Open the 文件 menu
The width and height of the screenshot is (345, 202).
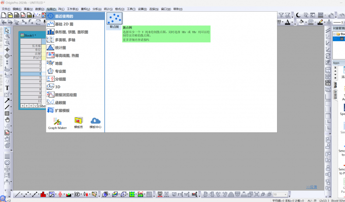pos(6,9)
